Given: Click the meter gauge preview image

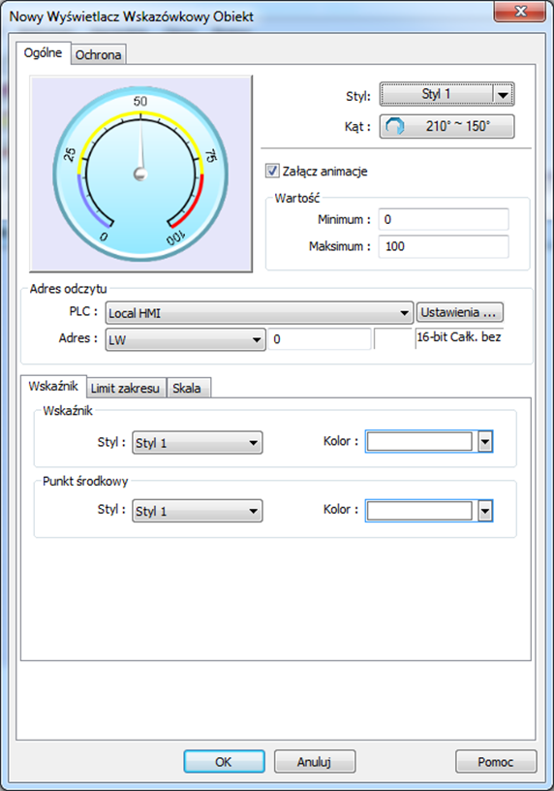Looking at the screenshot, I should pyautogui.click(x=140, y=174).
